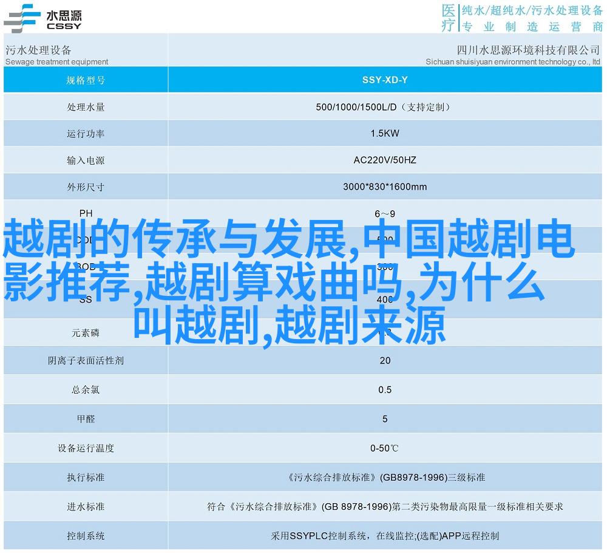Image resolution: width=607 pixels, height=553 pixels.
Task: Click the 运行功率 row label
Action: [x=86, y=134]
